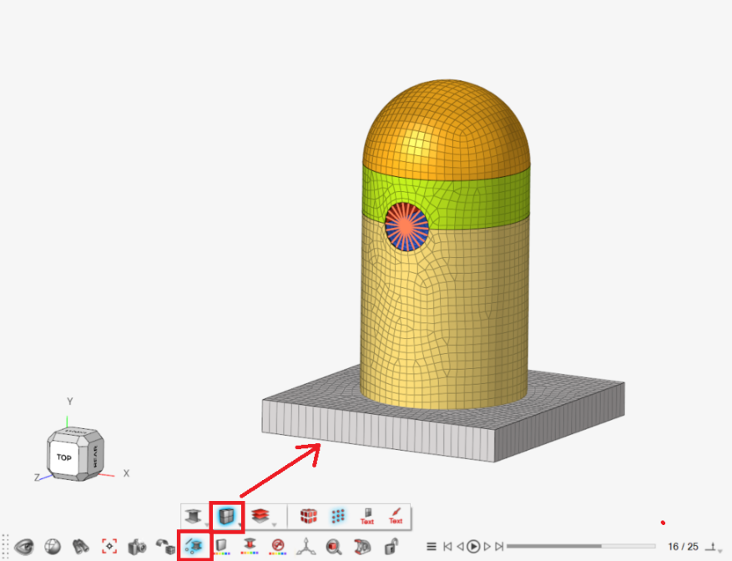
Task: Select the lock icon at toolbar end
Action: 390,546
